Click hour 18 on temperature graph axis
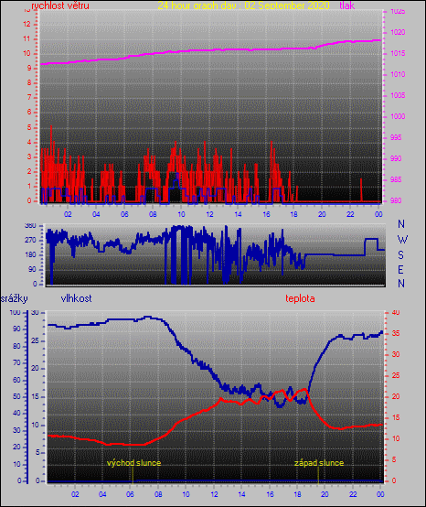The width and height of the screenshot is (426, 507). tap(297, 494)
